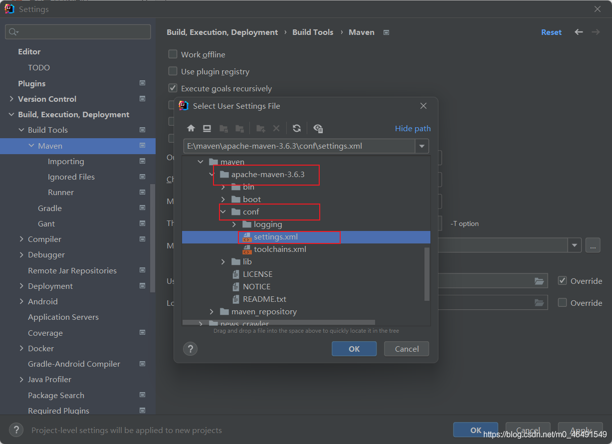
Task: Collapse the conf folder
Action: coord(223,212)
